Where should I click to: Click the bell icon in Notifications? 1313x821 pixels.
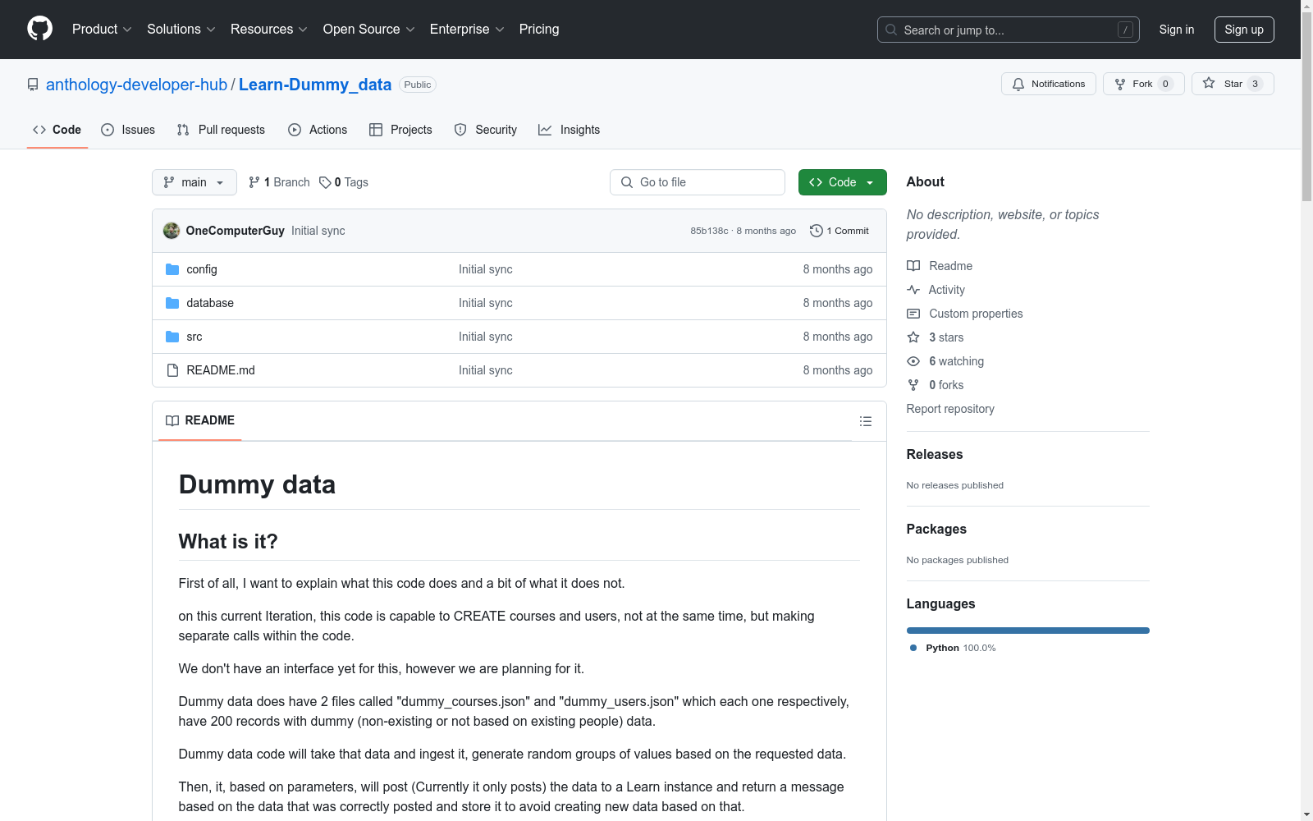(x=1018, y=84)
